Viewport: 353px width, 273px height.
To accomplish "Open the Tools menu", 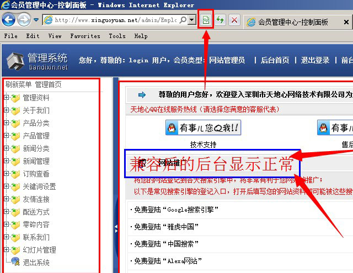I will pos(117,36).
